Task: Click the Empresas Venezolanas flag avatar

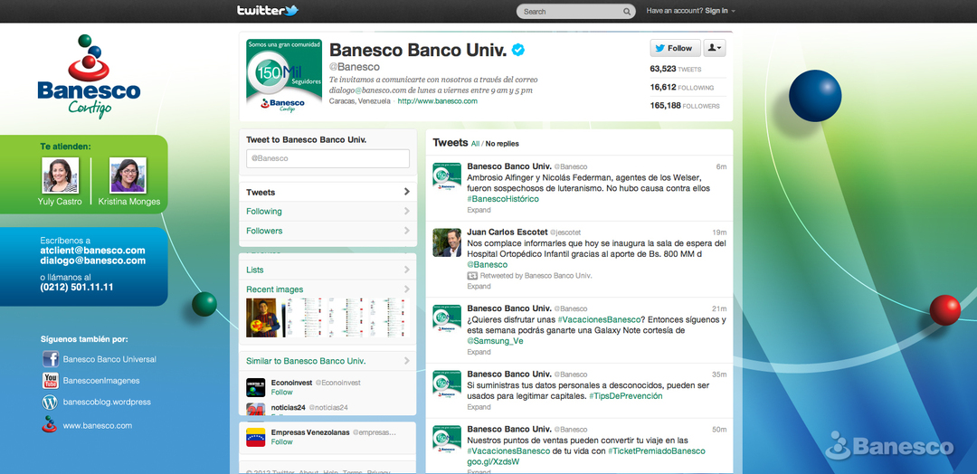Action: point(256,437)
